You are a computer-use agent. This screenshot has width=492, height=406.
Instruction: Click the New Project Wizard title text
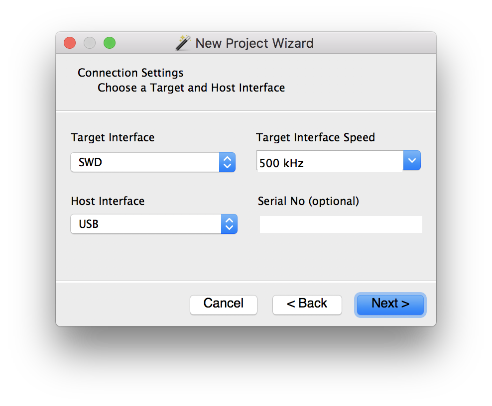(x=254, y=43)
